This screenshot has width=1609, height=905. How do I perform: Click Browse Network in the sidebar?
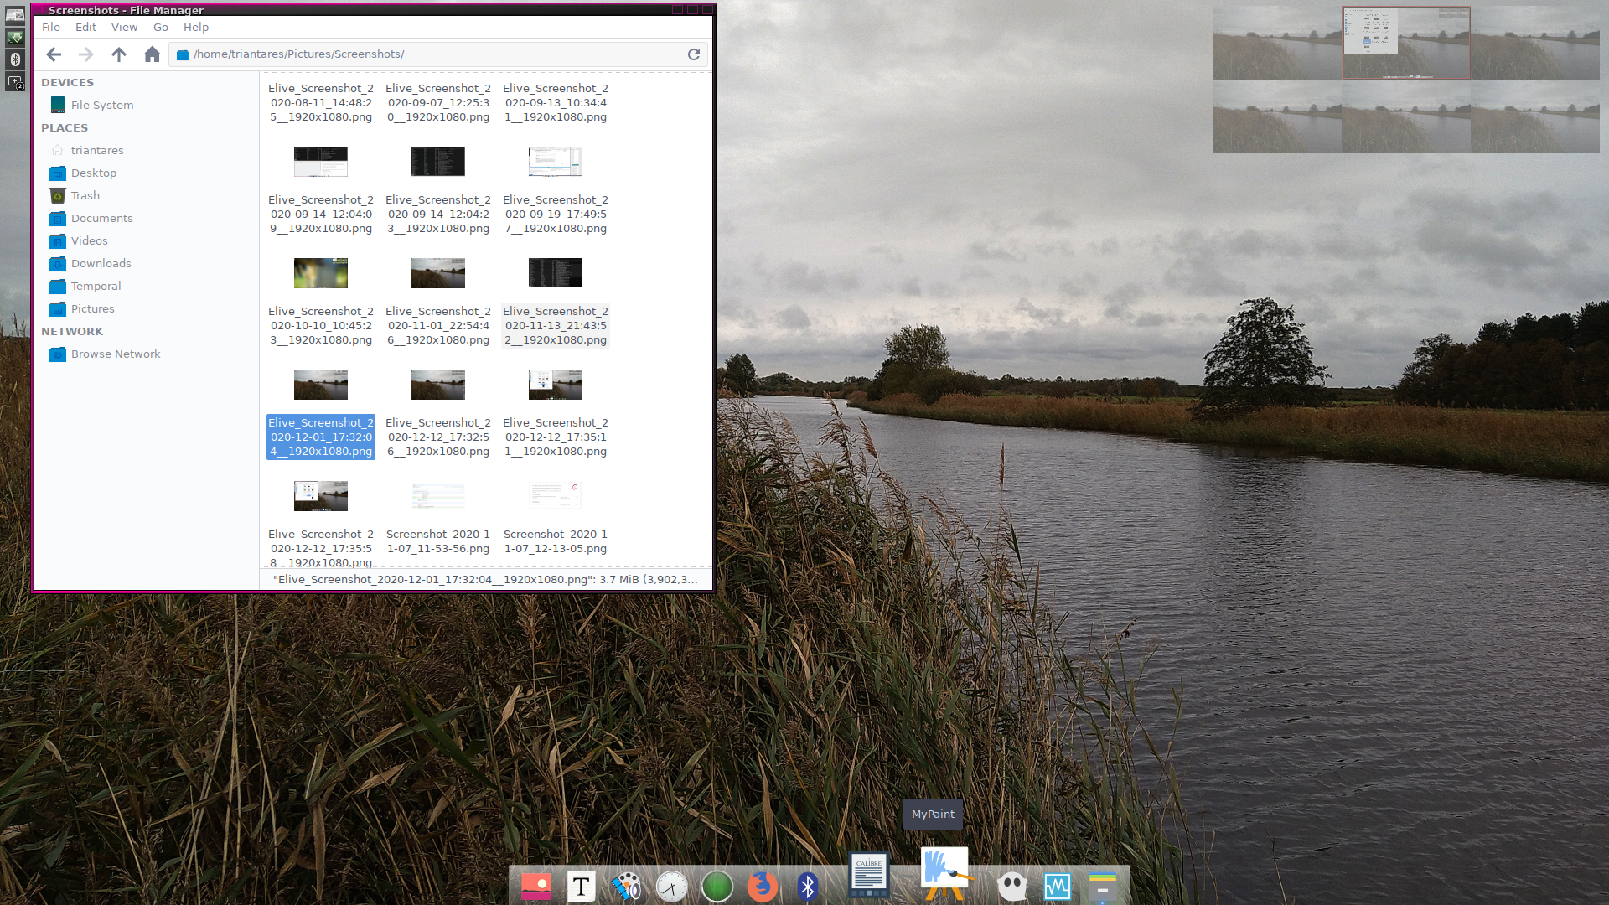click(x=115, y=354)
